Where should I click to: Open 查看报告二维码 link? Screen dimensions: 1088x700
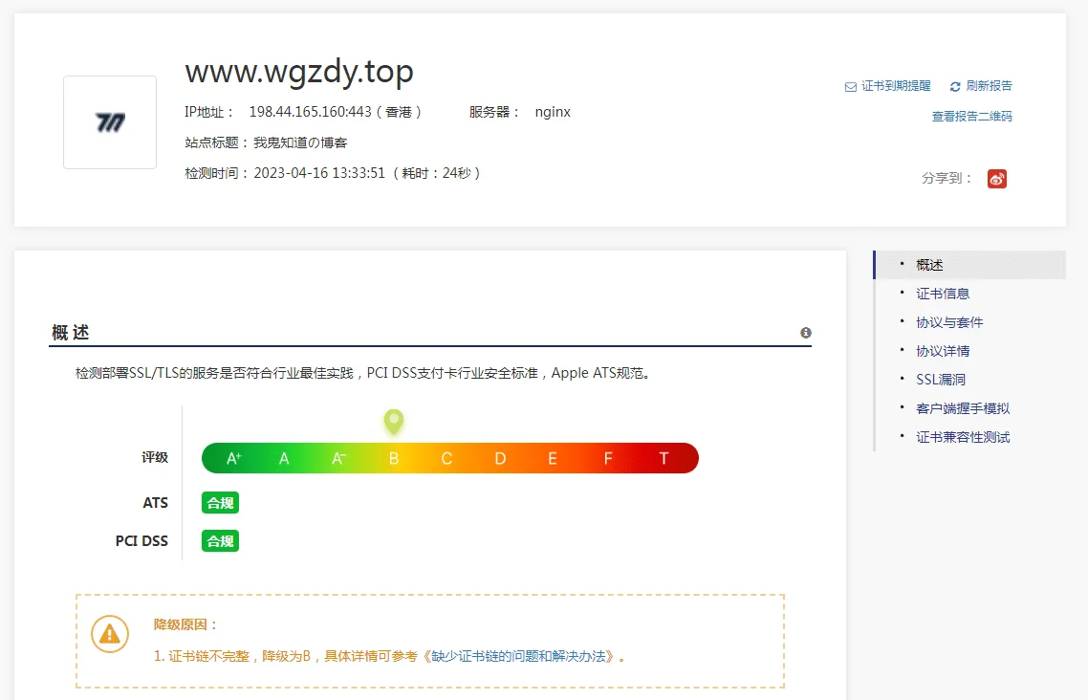971,117
